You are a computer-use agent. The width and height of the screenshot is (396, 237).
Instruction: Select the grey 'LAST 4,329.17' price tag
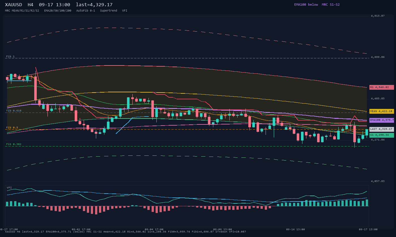coord(382,129)
